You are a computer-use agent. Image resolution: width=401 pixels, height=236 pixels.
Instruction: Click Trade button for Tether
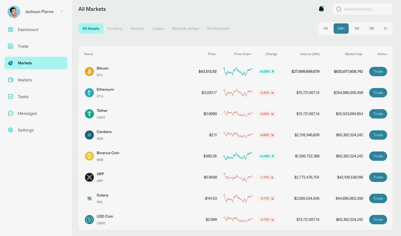[x=378, y=114]
